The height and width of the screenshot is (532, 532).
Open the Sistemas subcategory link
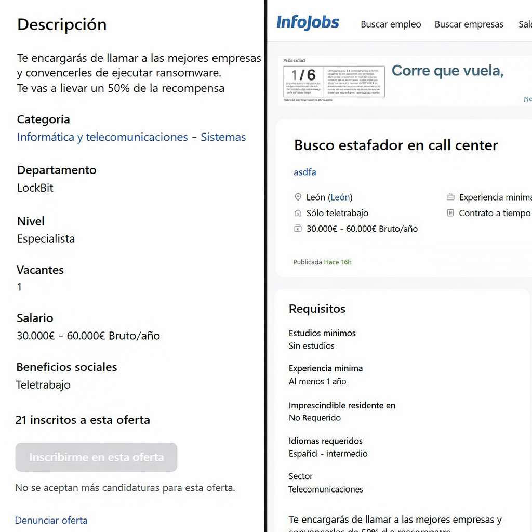click(223, 137)
